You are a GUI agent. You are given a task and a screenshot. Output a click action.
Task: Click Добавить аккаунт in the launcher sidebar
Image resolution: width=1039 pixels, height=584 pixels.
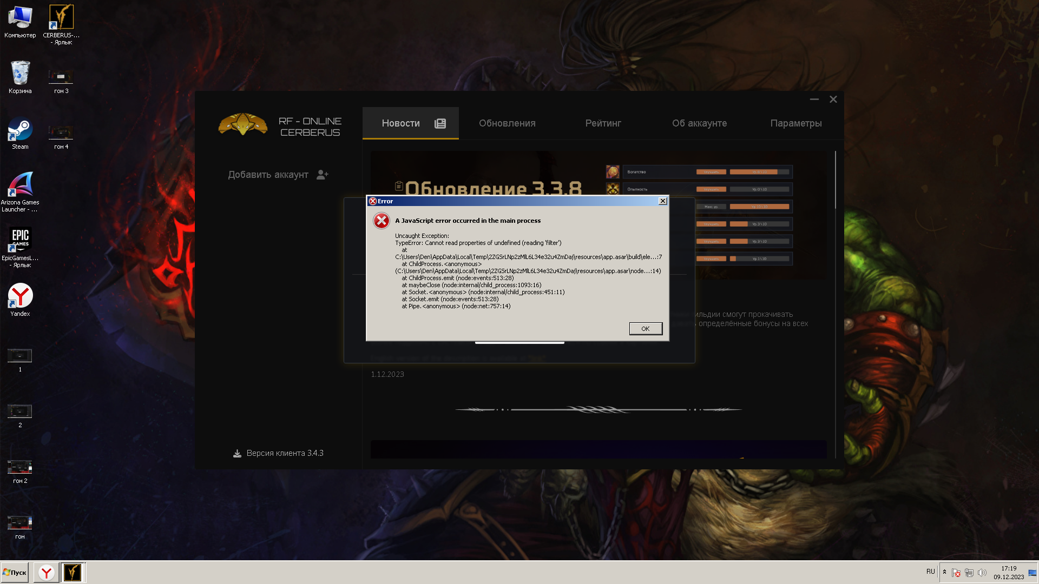click(268, 175)
